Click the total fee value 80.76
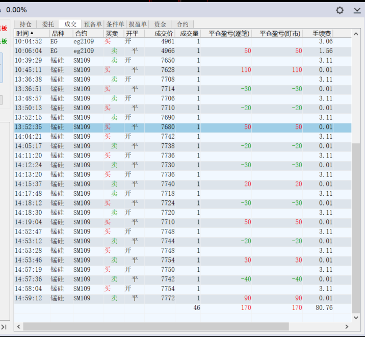The width and height of the screenshot is (365, 337). point(324,307)
